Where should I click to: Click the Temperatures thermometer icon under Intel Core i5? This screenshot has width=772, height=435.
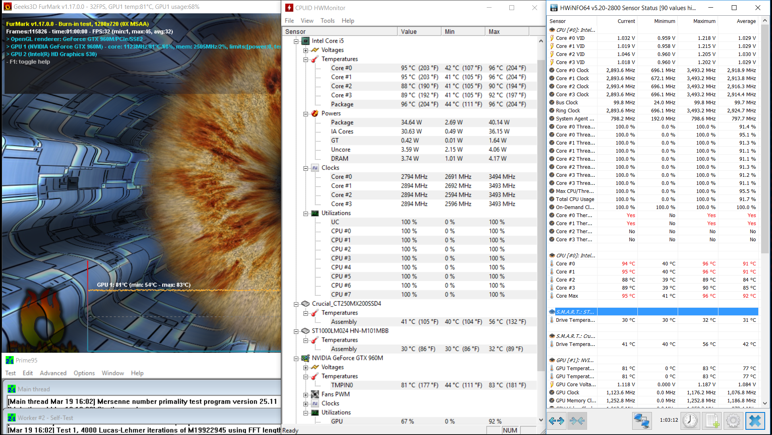pos(315,59)
